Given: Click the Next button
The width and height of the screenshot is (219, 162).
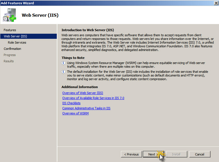Looking at the screenshot, I should tap(153, 154).
